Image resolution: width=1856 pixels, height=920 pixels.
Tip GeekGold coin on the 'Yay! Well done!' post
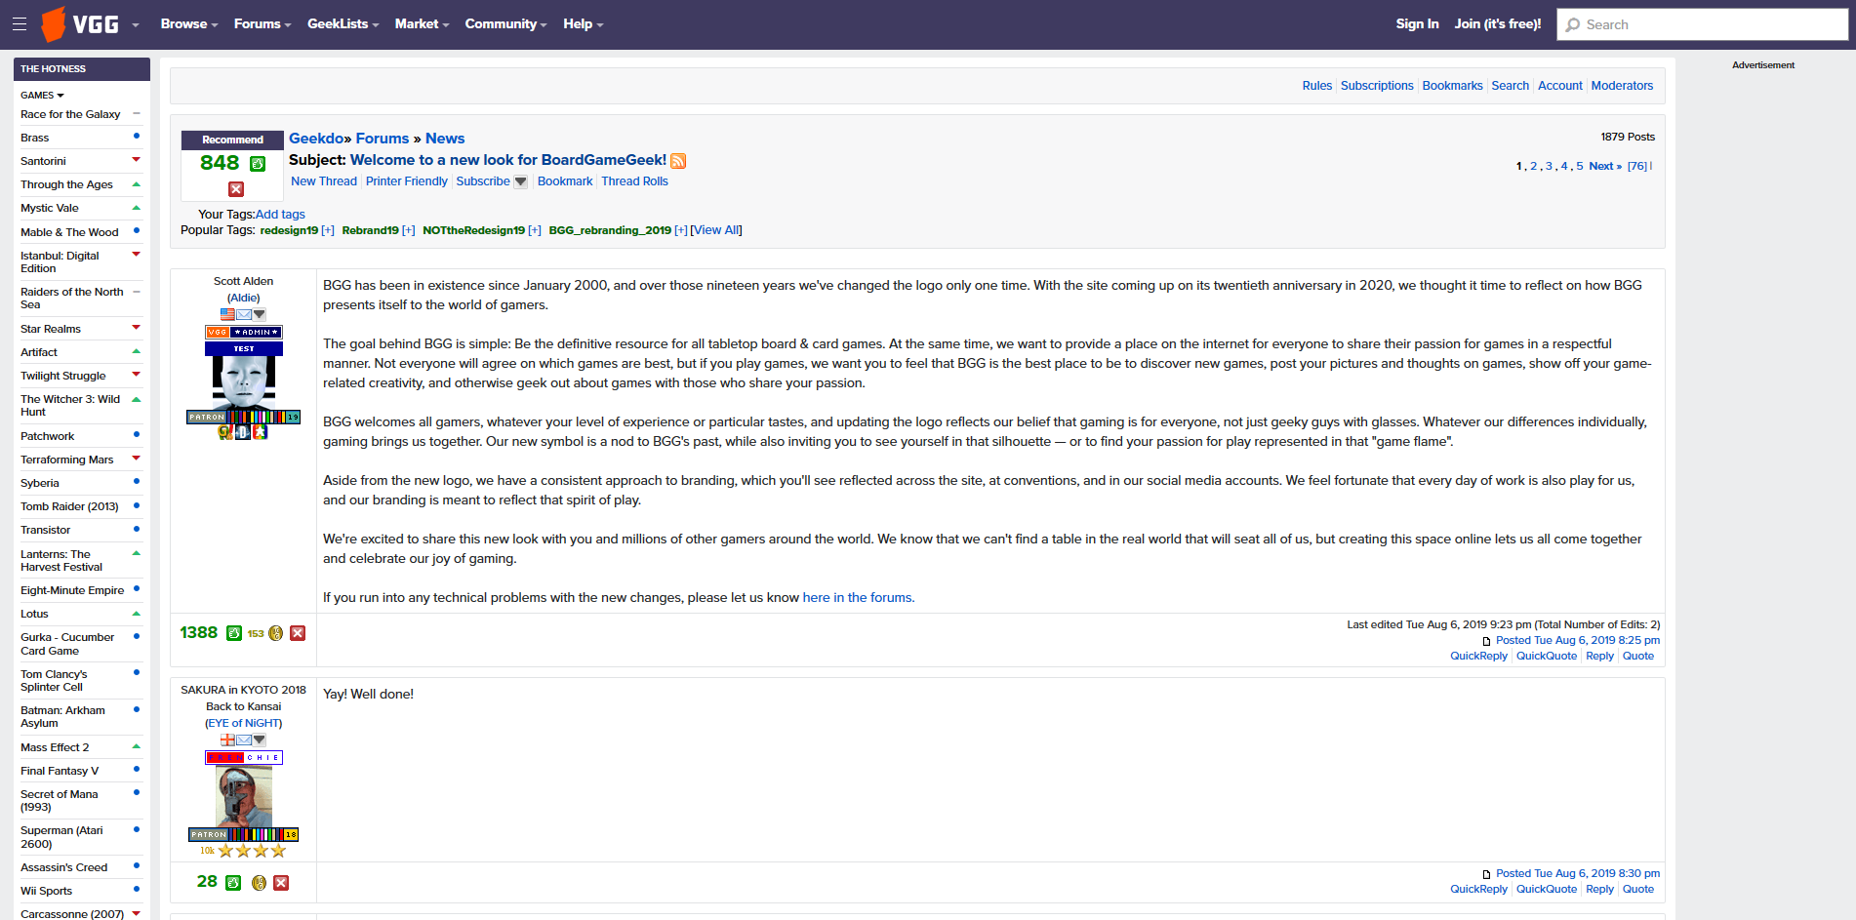259,883
